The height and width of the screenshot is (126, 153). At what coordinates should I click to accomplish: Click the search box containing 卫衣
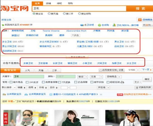[x=80, y=8]
